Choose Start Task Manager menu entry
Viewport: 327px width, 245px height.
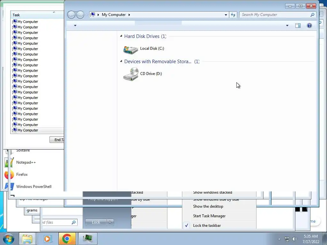click(x=209, y=216)
